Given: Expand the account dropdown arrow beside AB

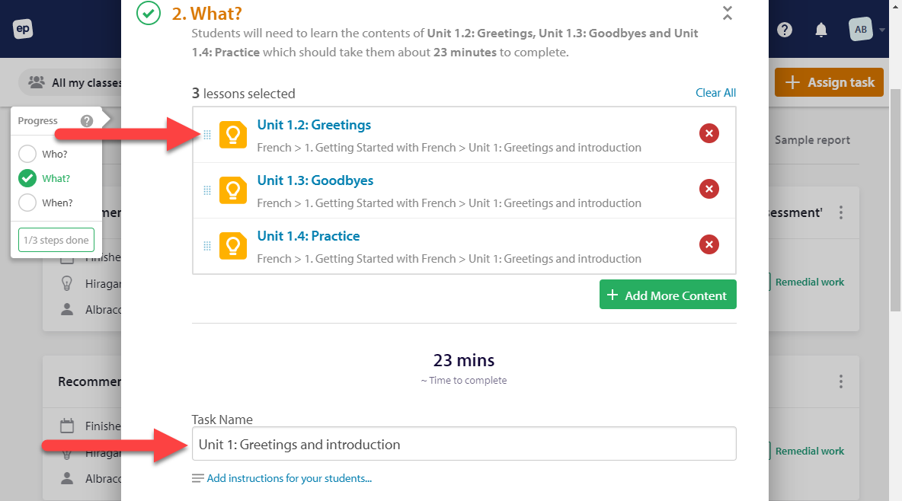Looking at the screenshot, I should [x=882, y=30].
